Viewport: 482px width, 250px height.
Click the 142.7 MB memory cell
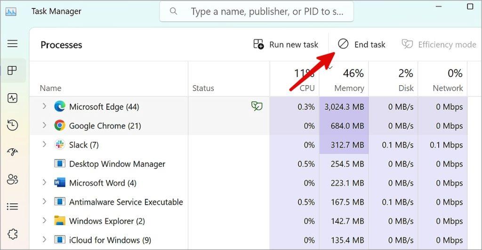pos(344,221)
